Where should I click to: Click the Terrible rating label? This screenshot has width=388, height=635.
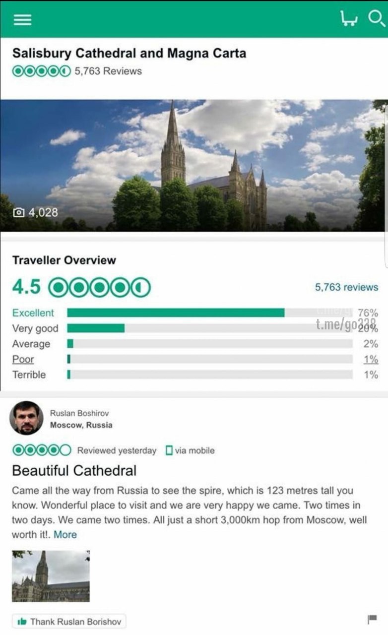[x=29, y=375]
